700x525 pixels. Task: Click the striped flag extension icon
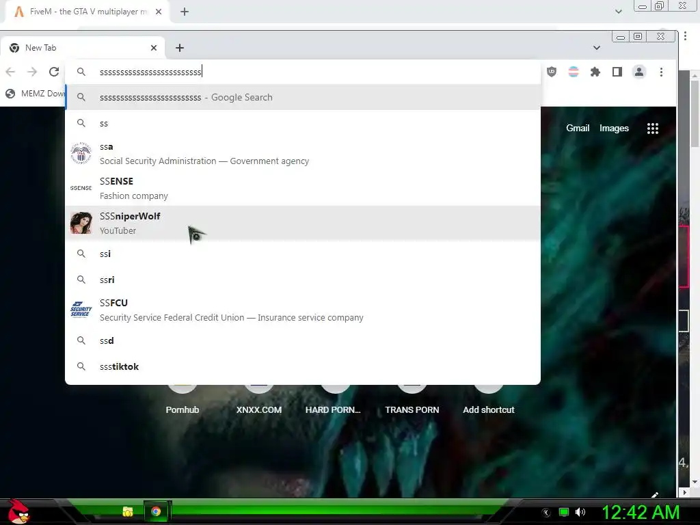coord(574,72)
